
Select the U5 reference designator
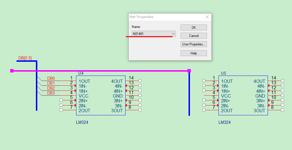[x=224, y=73]
